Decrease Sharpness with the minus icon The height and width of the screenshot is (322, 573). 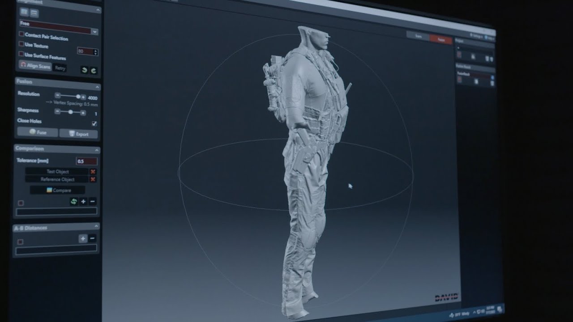coord(57,111)
